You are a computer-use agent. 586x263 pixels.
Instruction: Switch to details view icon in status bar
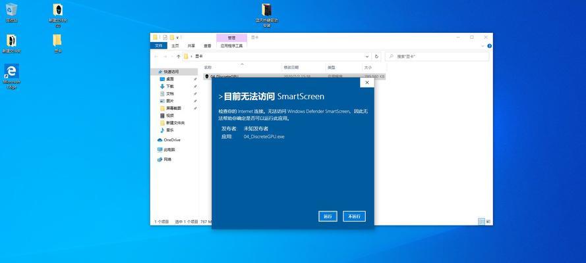point(481,222)
